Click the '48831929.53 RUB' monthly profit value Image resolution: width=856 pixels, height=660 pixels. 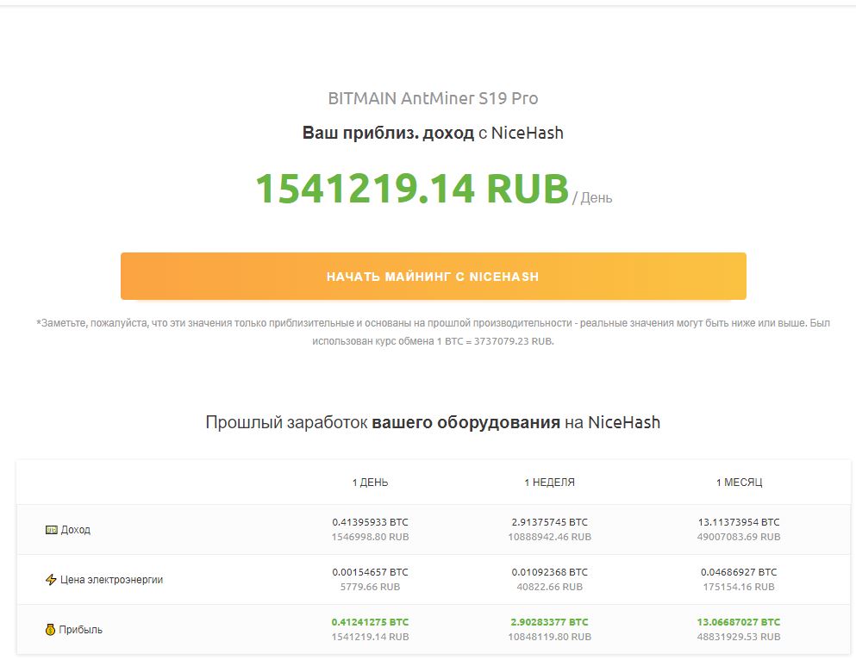pos(739,637)
